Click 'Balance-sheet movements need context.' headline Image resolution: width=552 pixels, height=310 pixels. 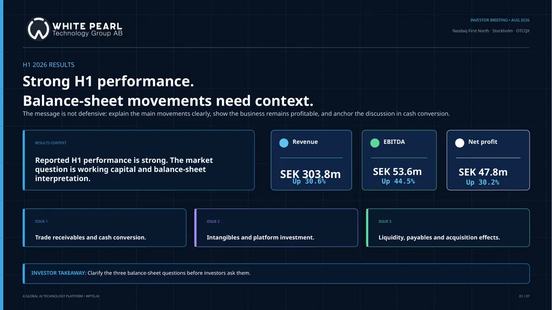point(168,101)
